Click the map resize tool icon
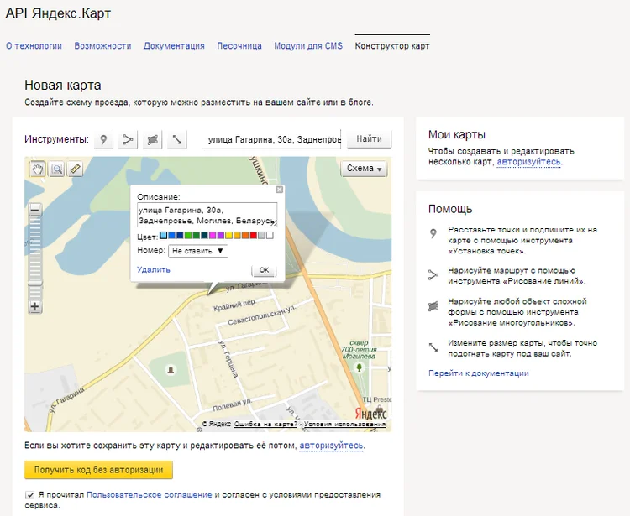 click(x=176, y=139)
